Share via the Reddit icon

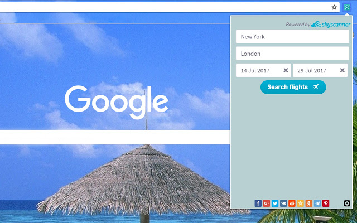click(292, 203)
